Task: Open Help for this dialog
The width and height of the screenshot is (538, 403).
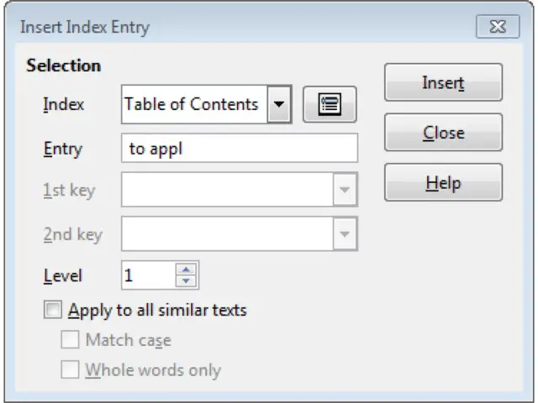Action: click(x=443, y=182)
